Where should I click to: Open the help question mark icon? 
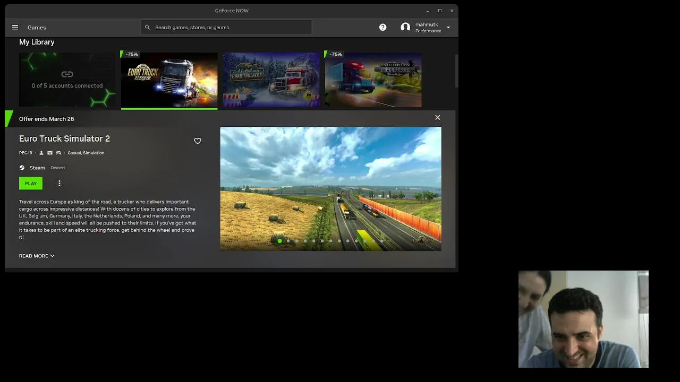click(382, 27)
